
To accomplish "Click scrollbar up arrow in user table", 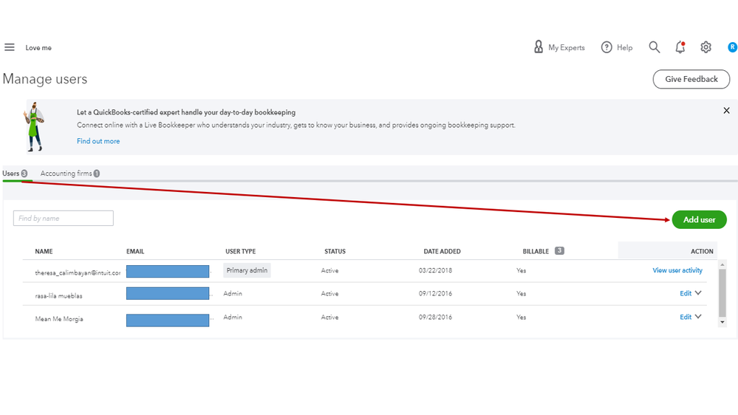I will (722, 264).
